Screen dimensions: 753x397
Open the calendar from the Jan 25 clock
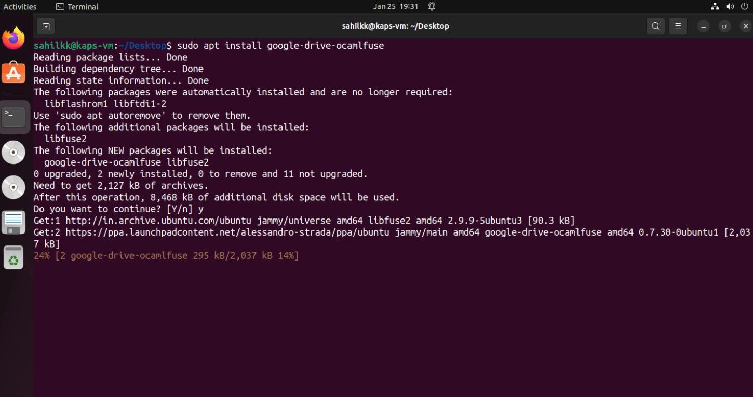coord(395,7)
